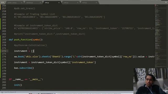Viewport: 168px width, 94px height.
Task: Switch to the ohlc.py tab
Action: (x=47, y=3)
